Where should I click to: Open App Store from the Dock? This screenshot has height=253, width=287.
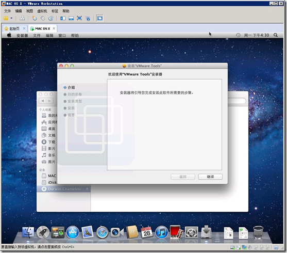click(73, 232)
